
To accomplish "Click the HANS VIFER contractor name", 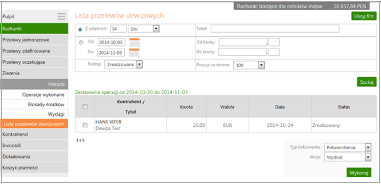I will (x=108, y=122).
